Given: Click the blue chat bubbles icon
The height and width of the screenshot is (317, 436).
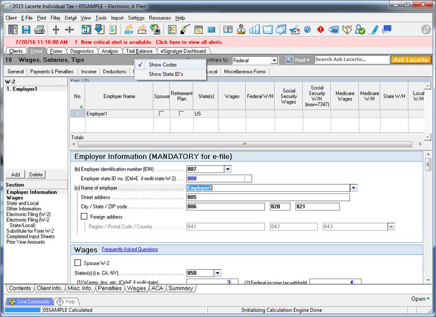Looking at the screenshot, I should pos(386,30).
